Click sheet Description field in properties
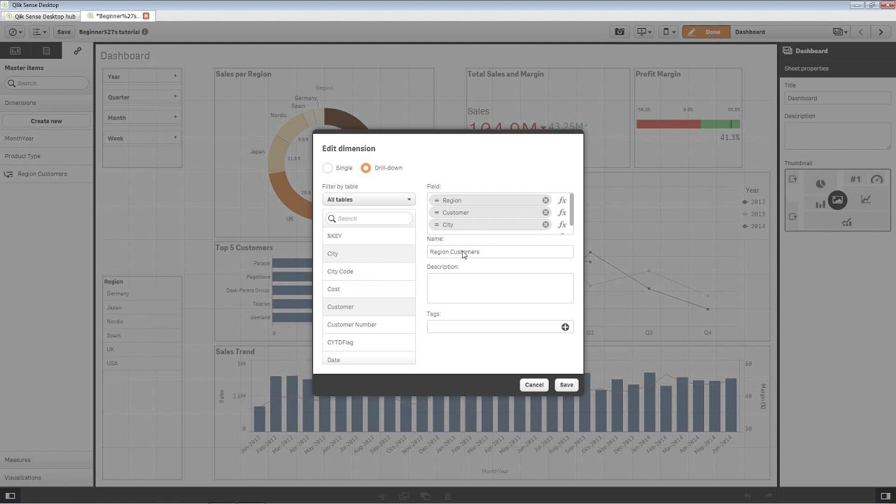Viewport: 896px width, 504px height. pyautogui.click(x=837, y=136)
